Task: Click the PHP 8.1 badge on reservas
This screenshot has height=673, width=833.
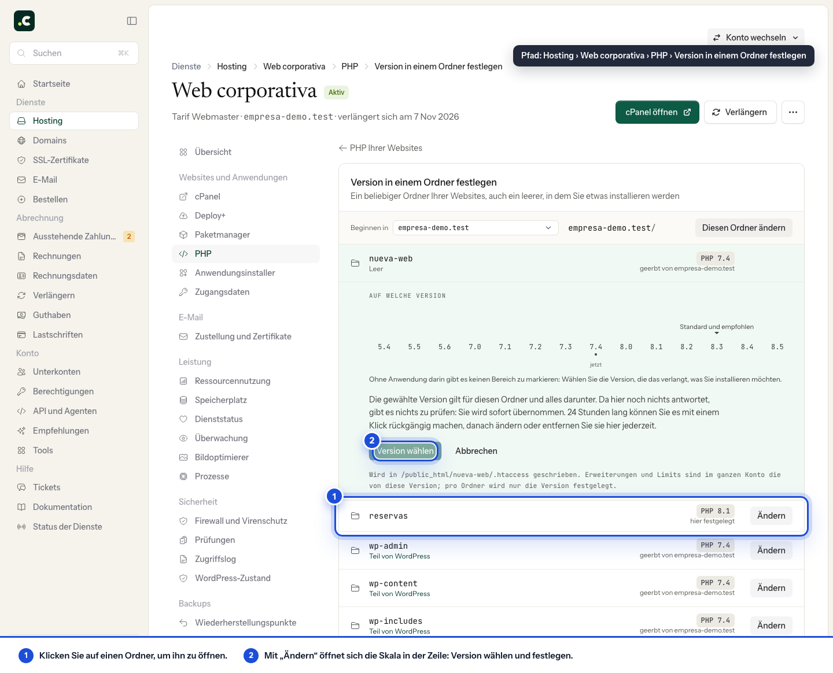Action: (716, 511)
